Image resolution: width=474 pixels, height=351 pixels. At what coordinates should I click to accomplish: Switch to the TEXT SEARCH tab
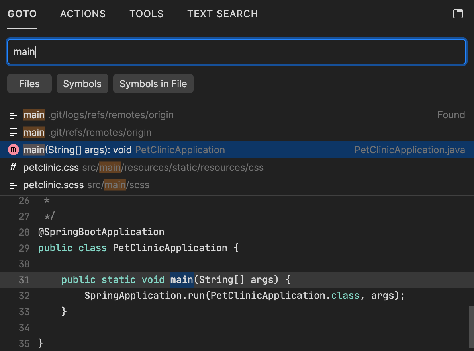222,14
